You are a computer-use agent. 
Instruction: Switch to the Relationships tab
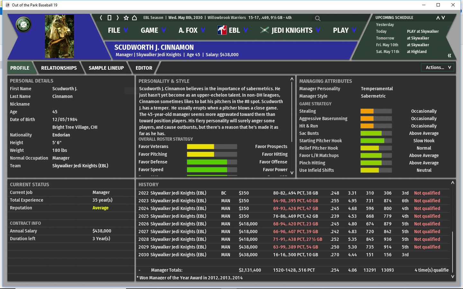pos(59,68)
